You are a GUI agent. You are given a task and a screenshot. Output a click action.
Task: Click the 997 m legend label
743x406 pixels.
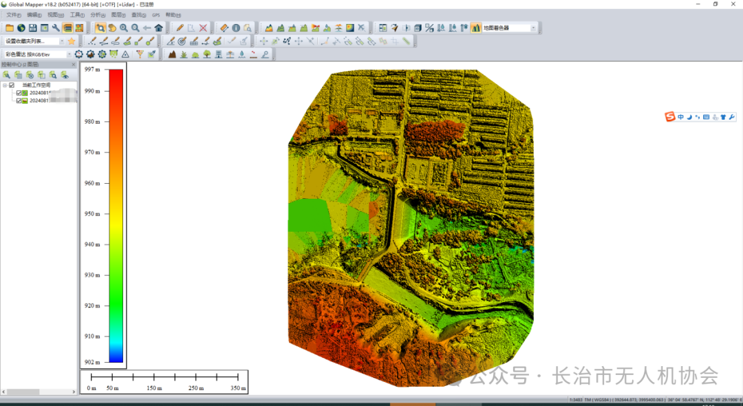click(x=92, y=70)
